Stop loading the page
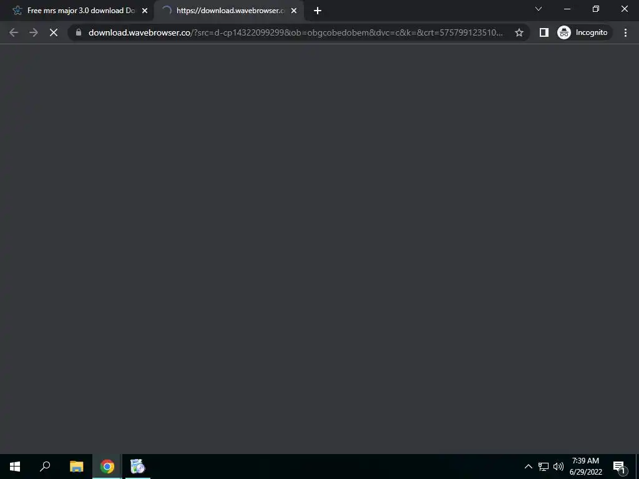The image size is (639, 479). [54, 32]
